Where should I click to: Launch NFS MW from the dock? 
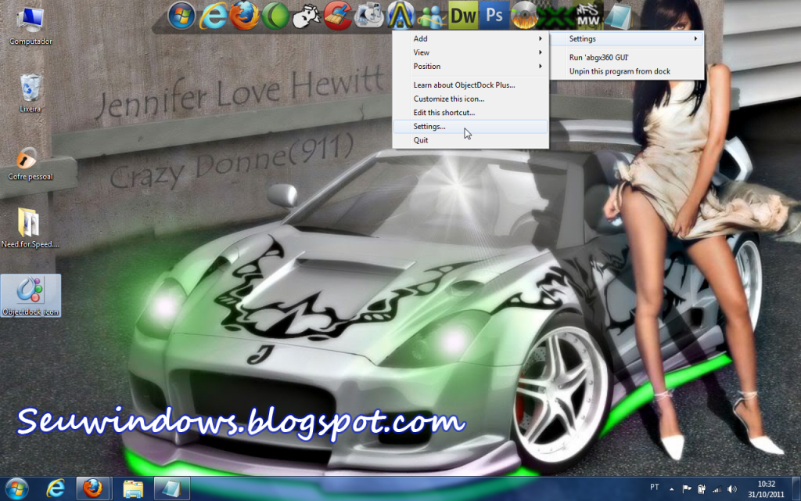(587, 14)
